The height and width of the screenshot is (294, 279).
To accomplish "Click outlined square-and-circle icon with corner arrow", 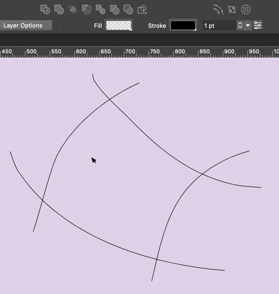I will point(142,10).
